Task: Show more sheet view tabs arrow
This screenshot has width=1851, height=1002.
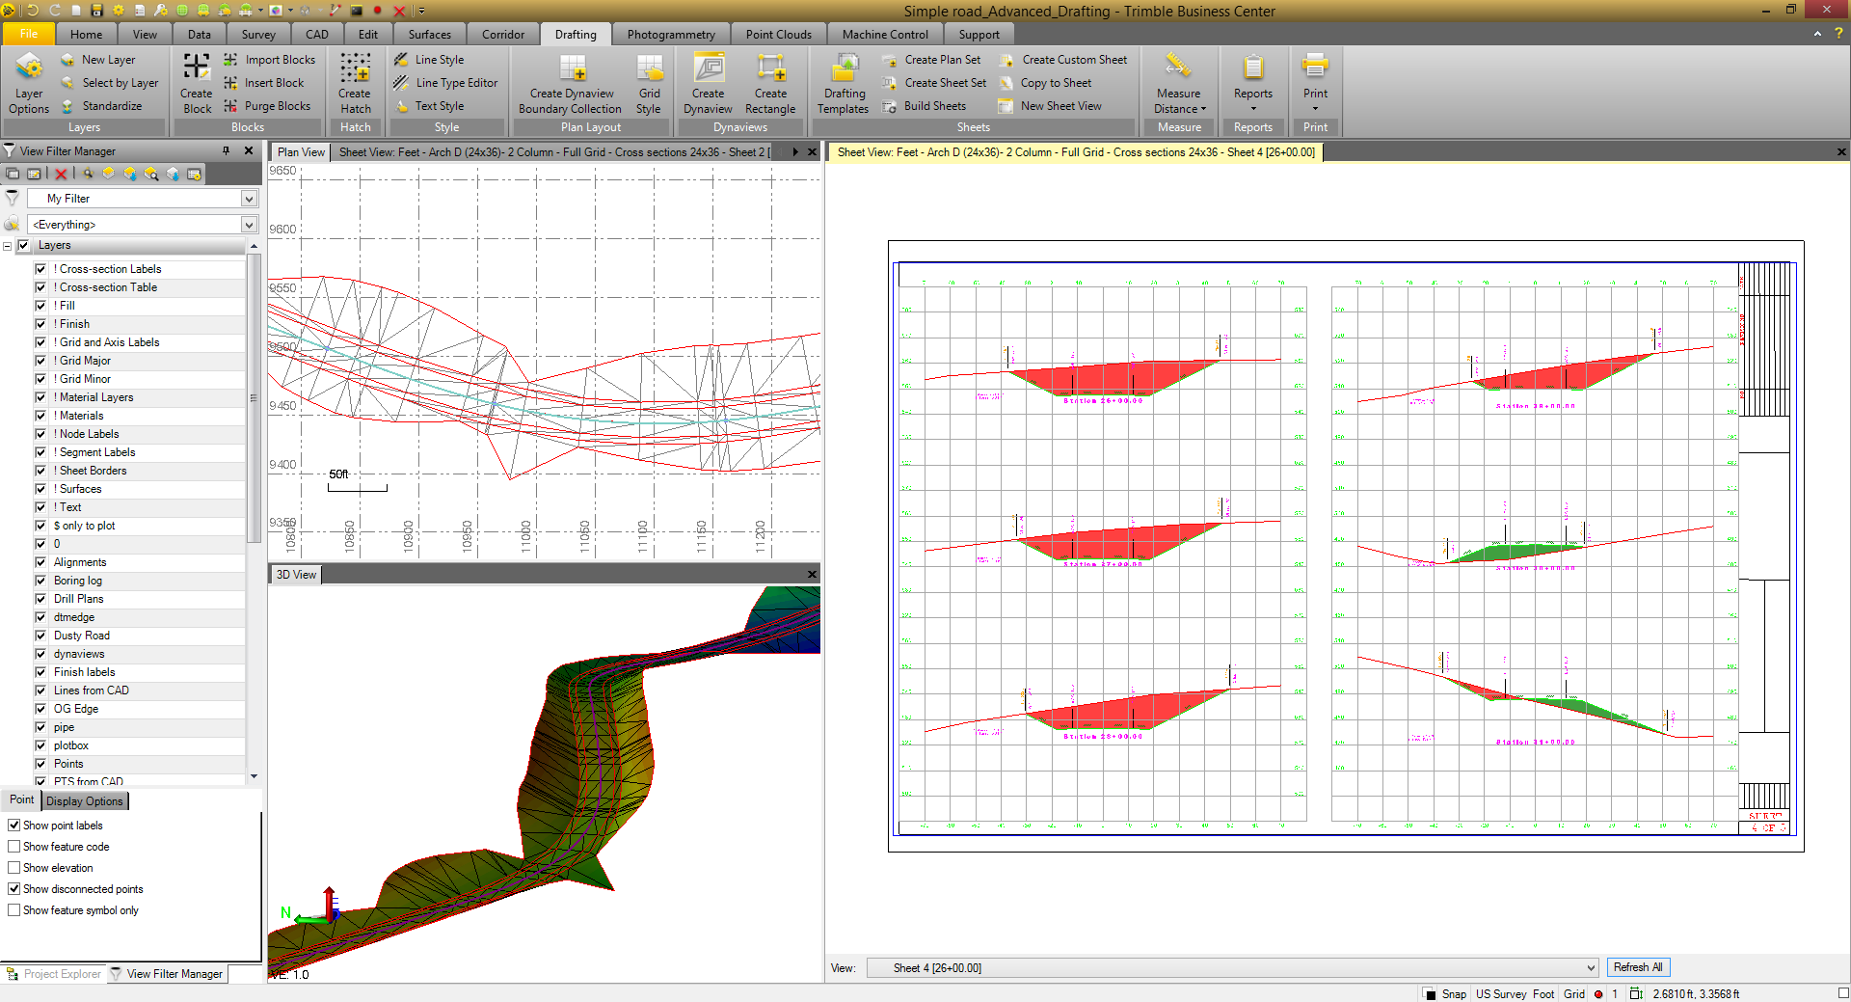Action: pyautogui.click(x=795, y=151)
